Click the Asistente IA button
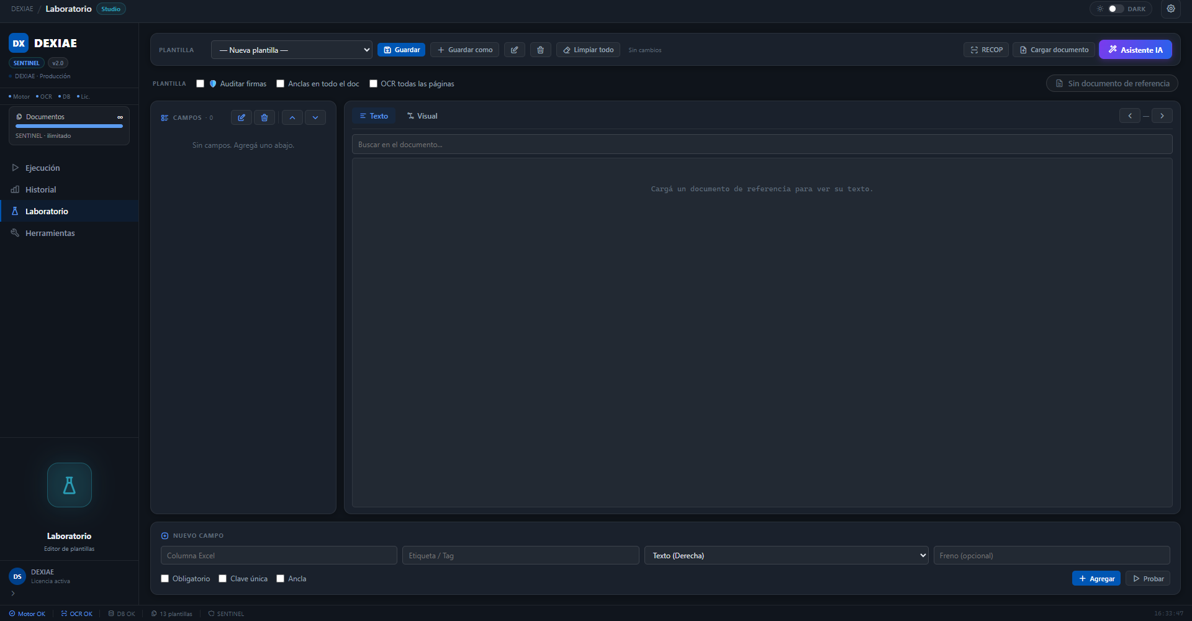This screenshot has width=1192, height=621. click(x=1136, y=50)
